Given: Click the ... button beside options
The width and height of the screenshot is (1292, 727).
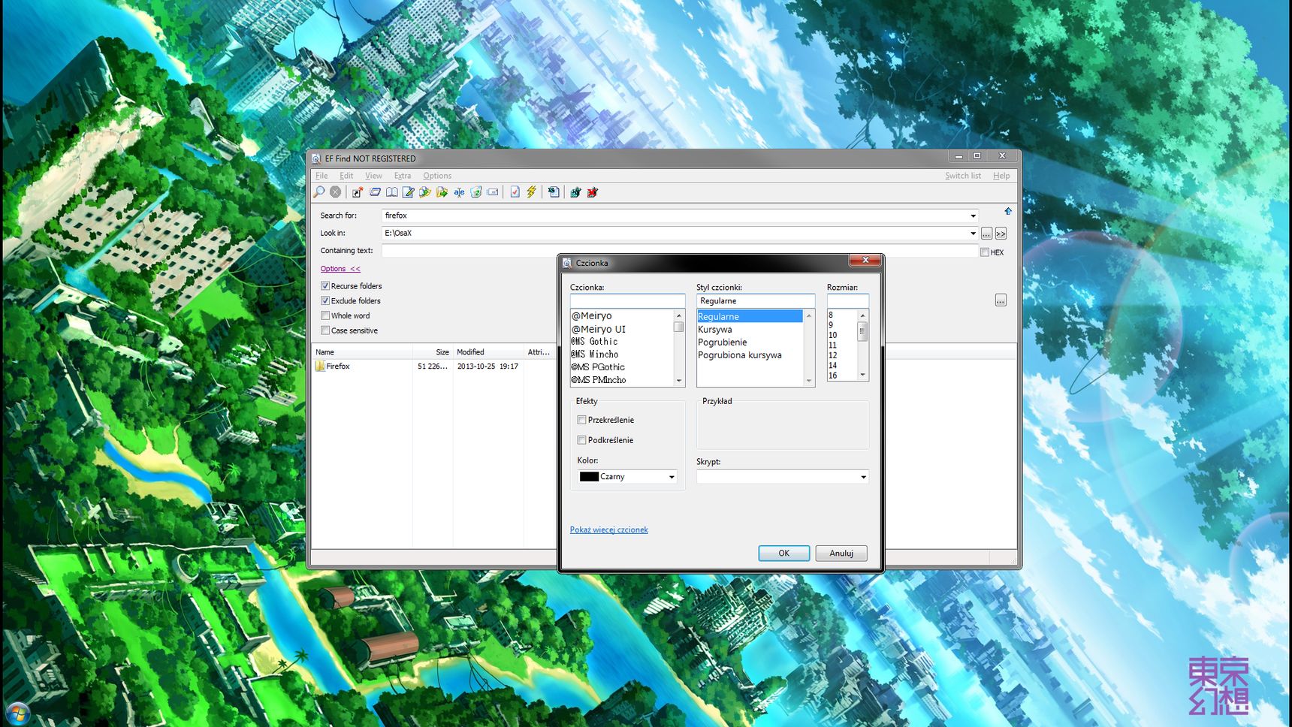Looking at the screenshot, I should 1001,300.
